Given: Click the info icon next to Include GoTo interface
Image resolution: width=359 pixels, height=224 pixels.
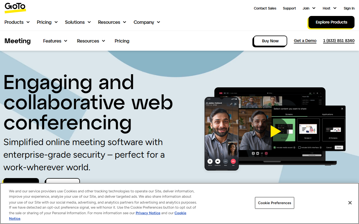Looking at the screenshot, I should (x=321, y=148).
